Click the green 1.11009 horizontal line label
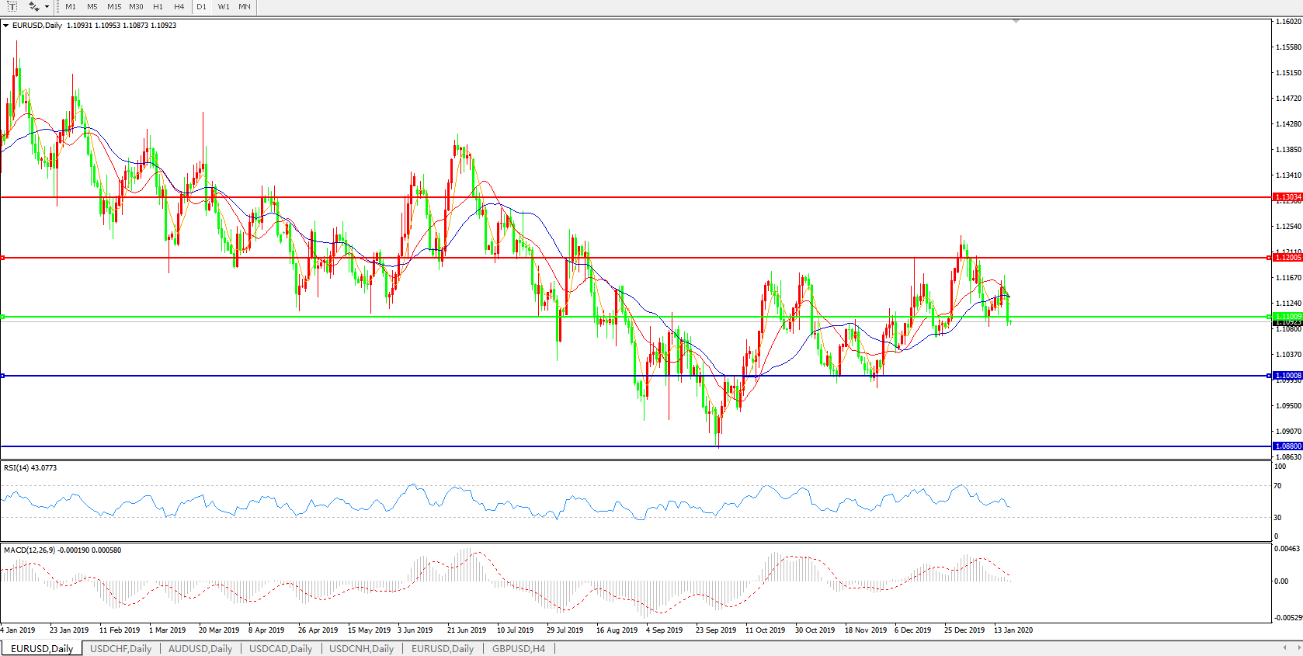This screenshot has height=656, width=1303. pos(1287,317)
